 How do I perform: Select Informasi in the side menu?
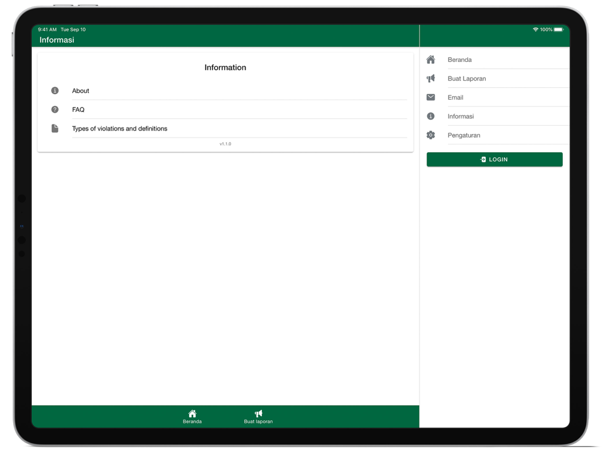pos(494,116)
